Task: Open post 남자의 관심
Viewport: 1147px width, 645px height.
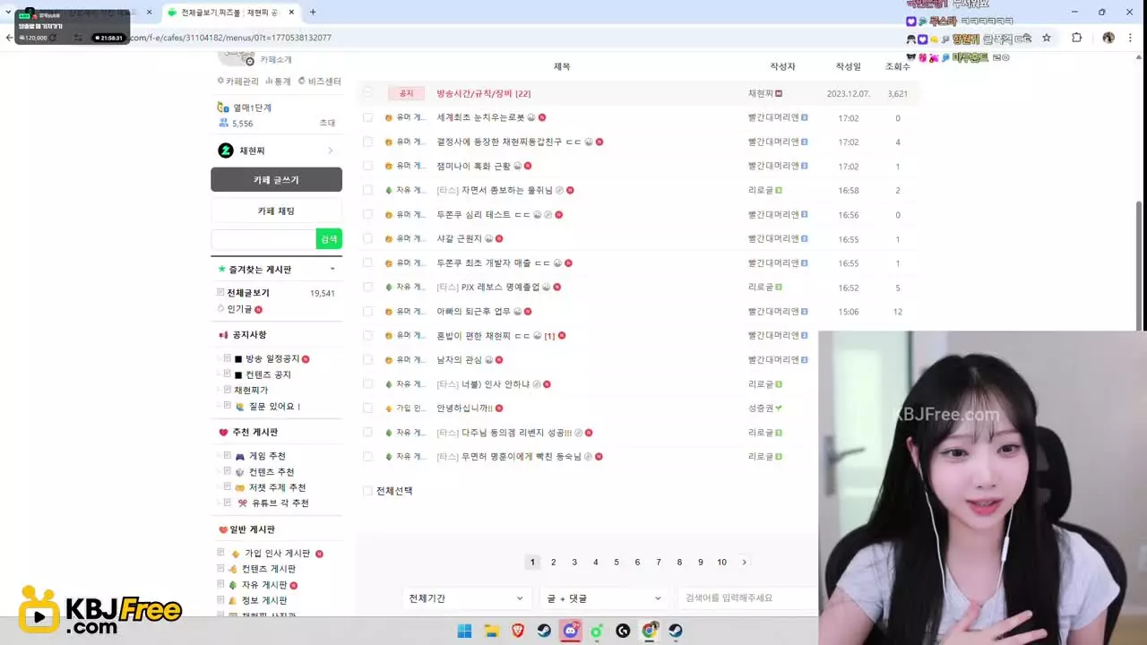Action: (460, 359)
